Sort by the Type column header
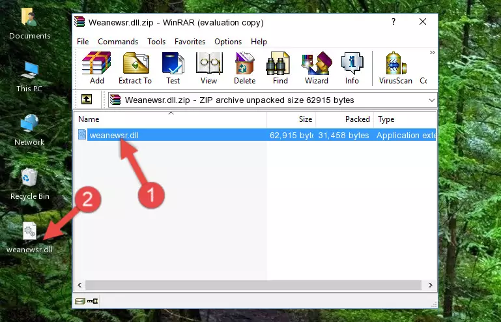The image size is (501, 322). coord(405,119)
